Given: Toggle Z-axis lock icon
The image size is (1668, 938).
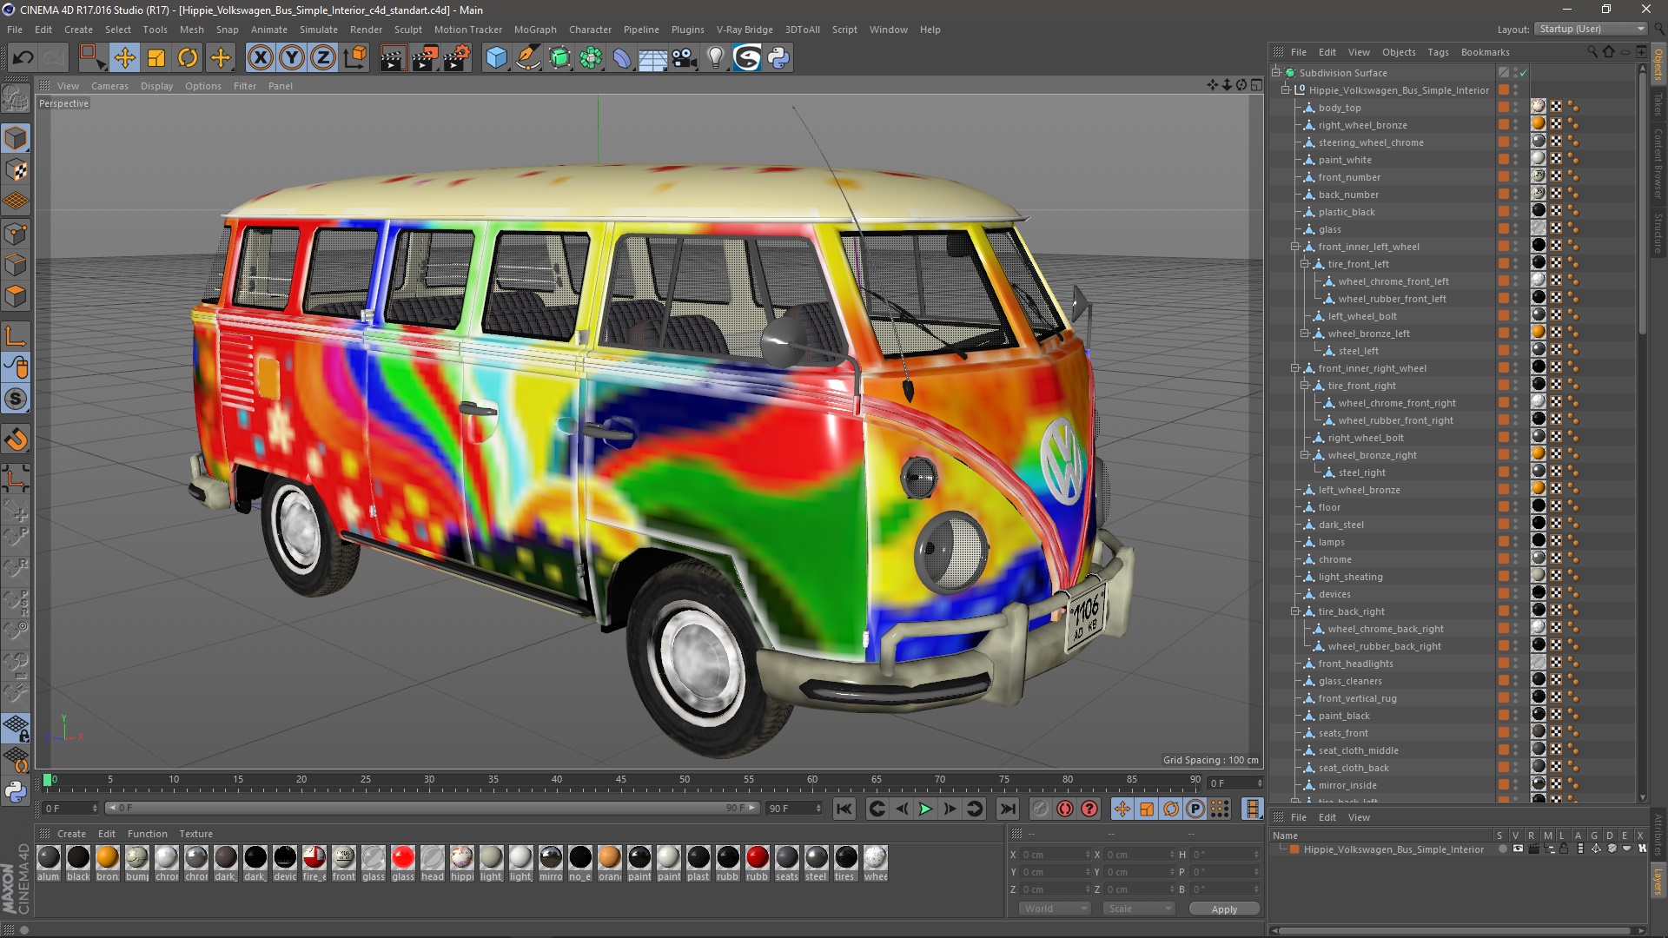Looking at the screenshot, I should 323,58.
